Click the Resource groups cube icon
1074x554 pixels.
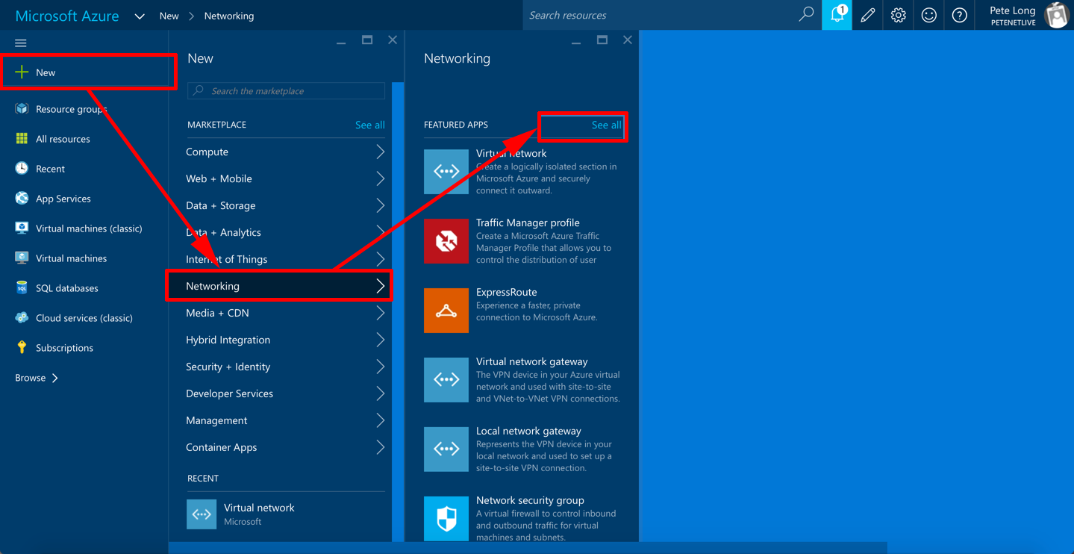pos(22,109)
